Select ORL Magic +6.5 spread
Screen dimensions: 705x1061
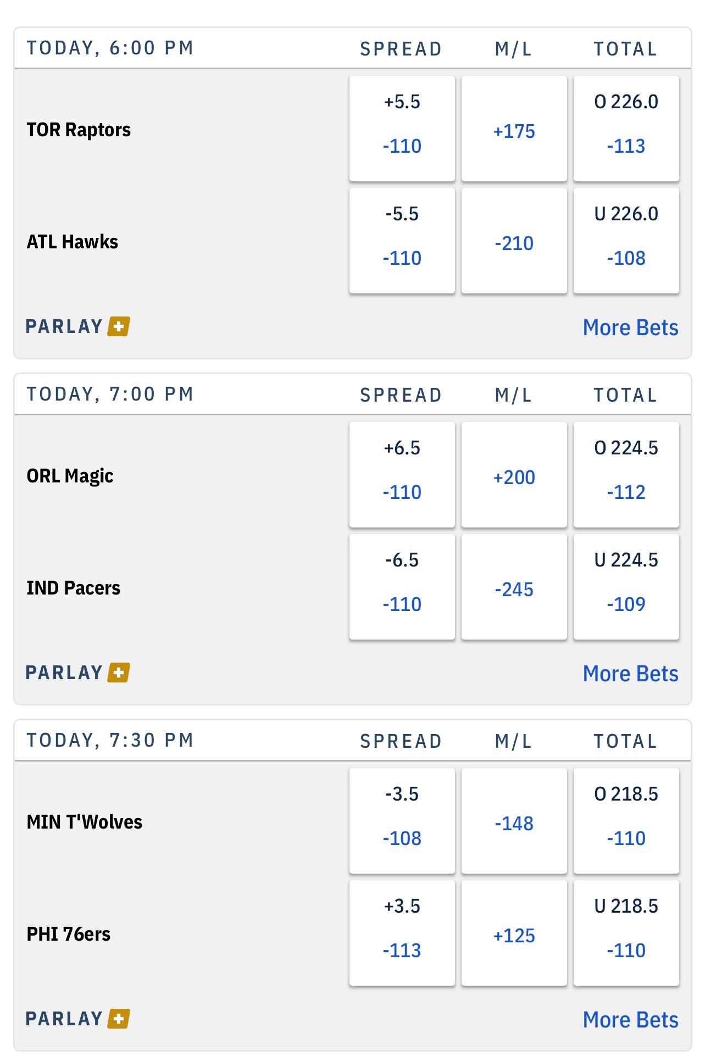point(402,475)
